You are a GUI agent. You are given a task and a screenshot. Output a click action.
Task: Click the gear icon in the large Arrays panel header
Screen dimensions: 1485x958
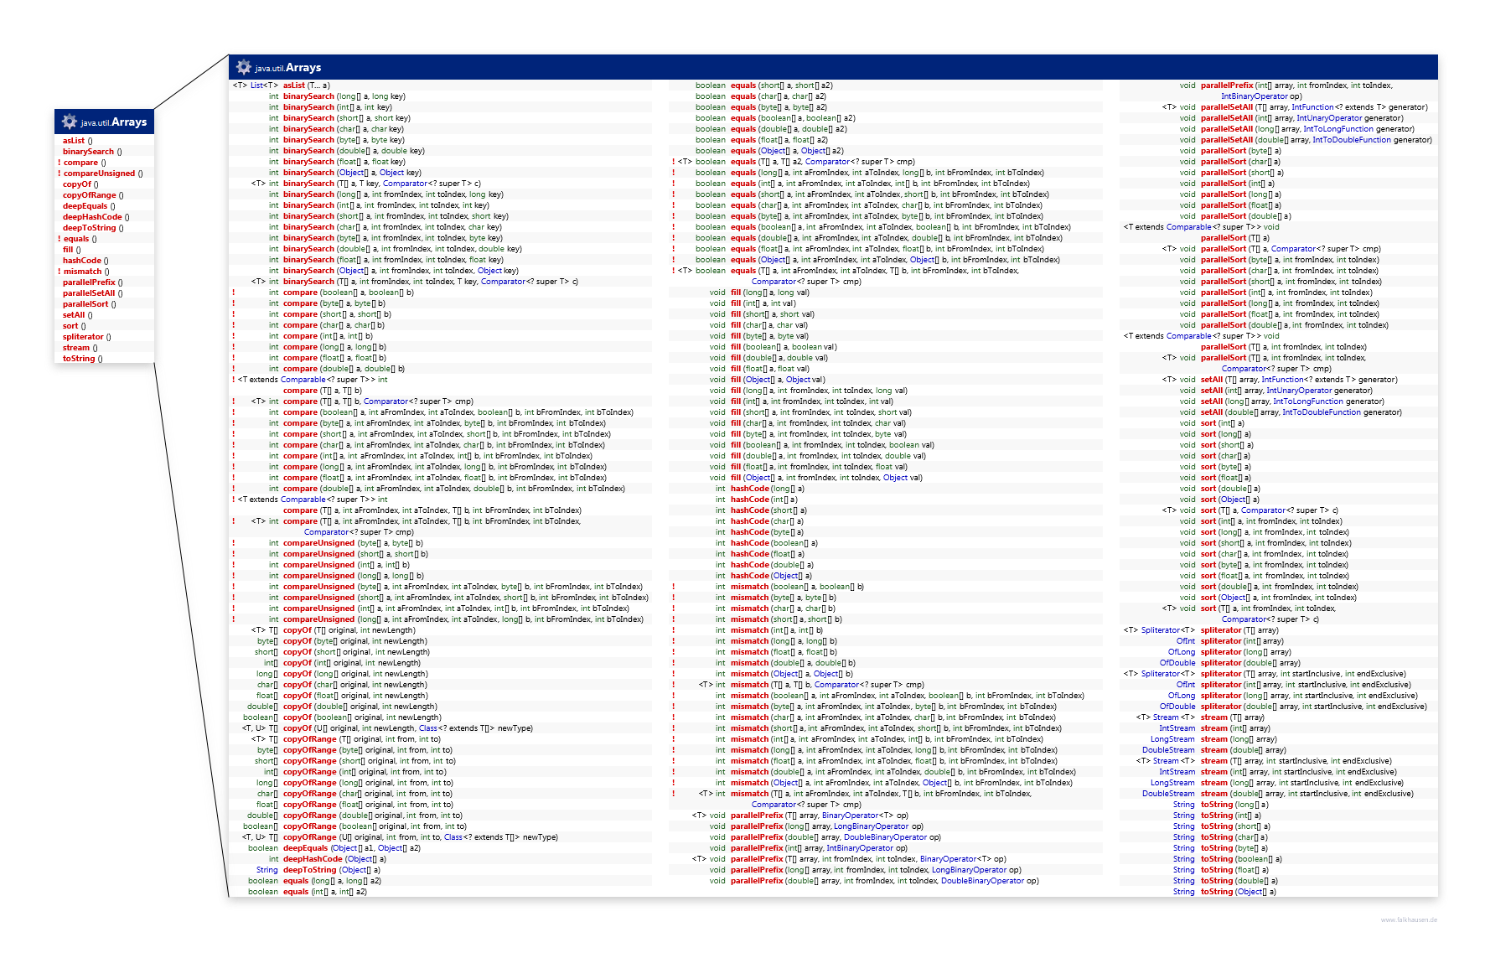coord(244,67)
